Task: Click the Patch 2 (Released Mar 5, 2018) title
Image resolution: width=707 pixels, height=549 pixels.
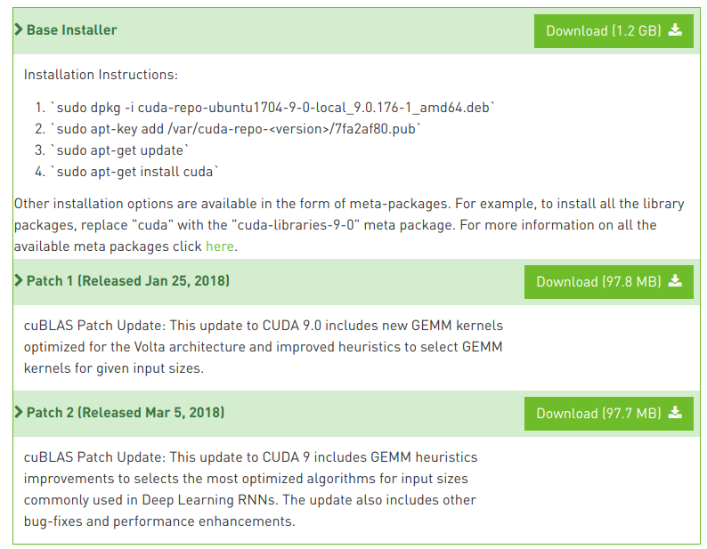Action: click(x=126, y=413)
